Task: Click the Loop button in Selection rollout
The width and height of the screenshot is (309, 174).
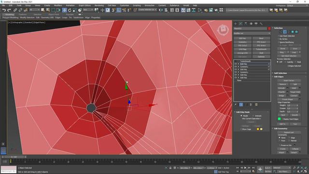Action: (294, 52)
